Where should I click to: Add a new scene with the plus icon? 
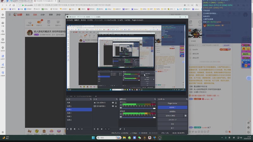[x=68, y=129]
